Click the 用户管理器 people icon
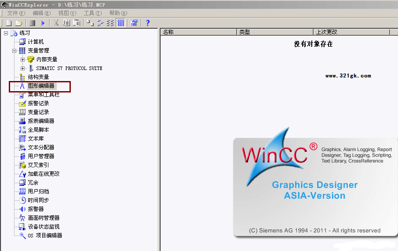The image size is (398, 251). point(22,156)
